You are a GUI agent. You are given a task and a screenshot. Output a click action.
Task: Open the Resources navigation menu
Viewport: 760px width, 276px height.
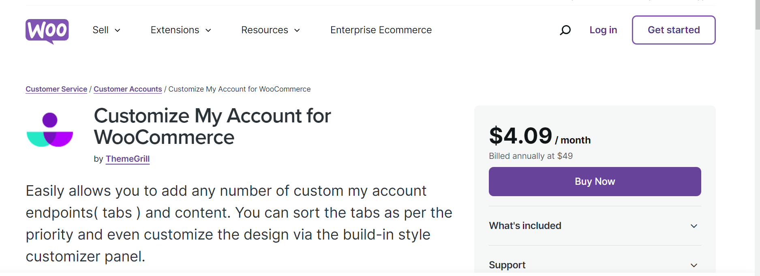pos(264,30)
